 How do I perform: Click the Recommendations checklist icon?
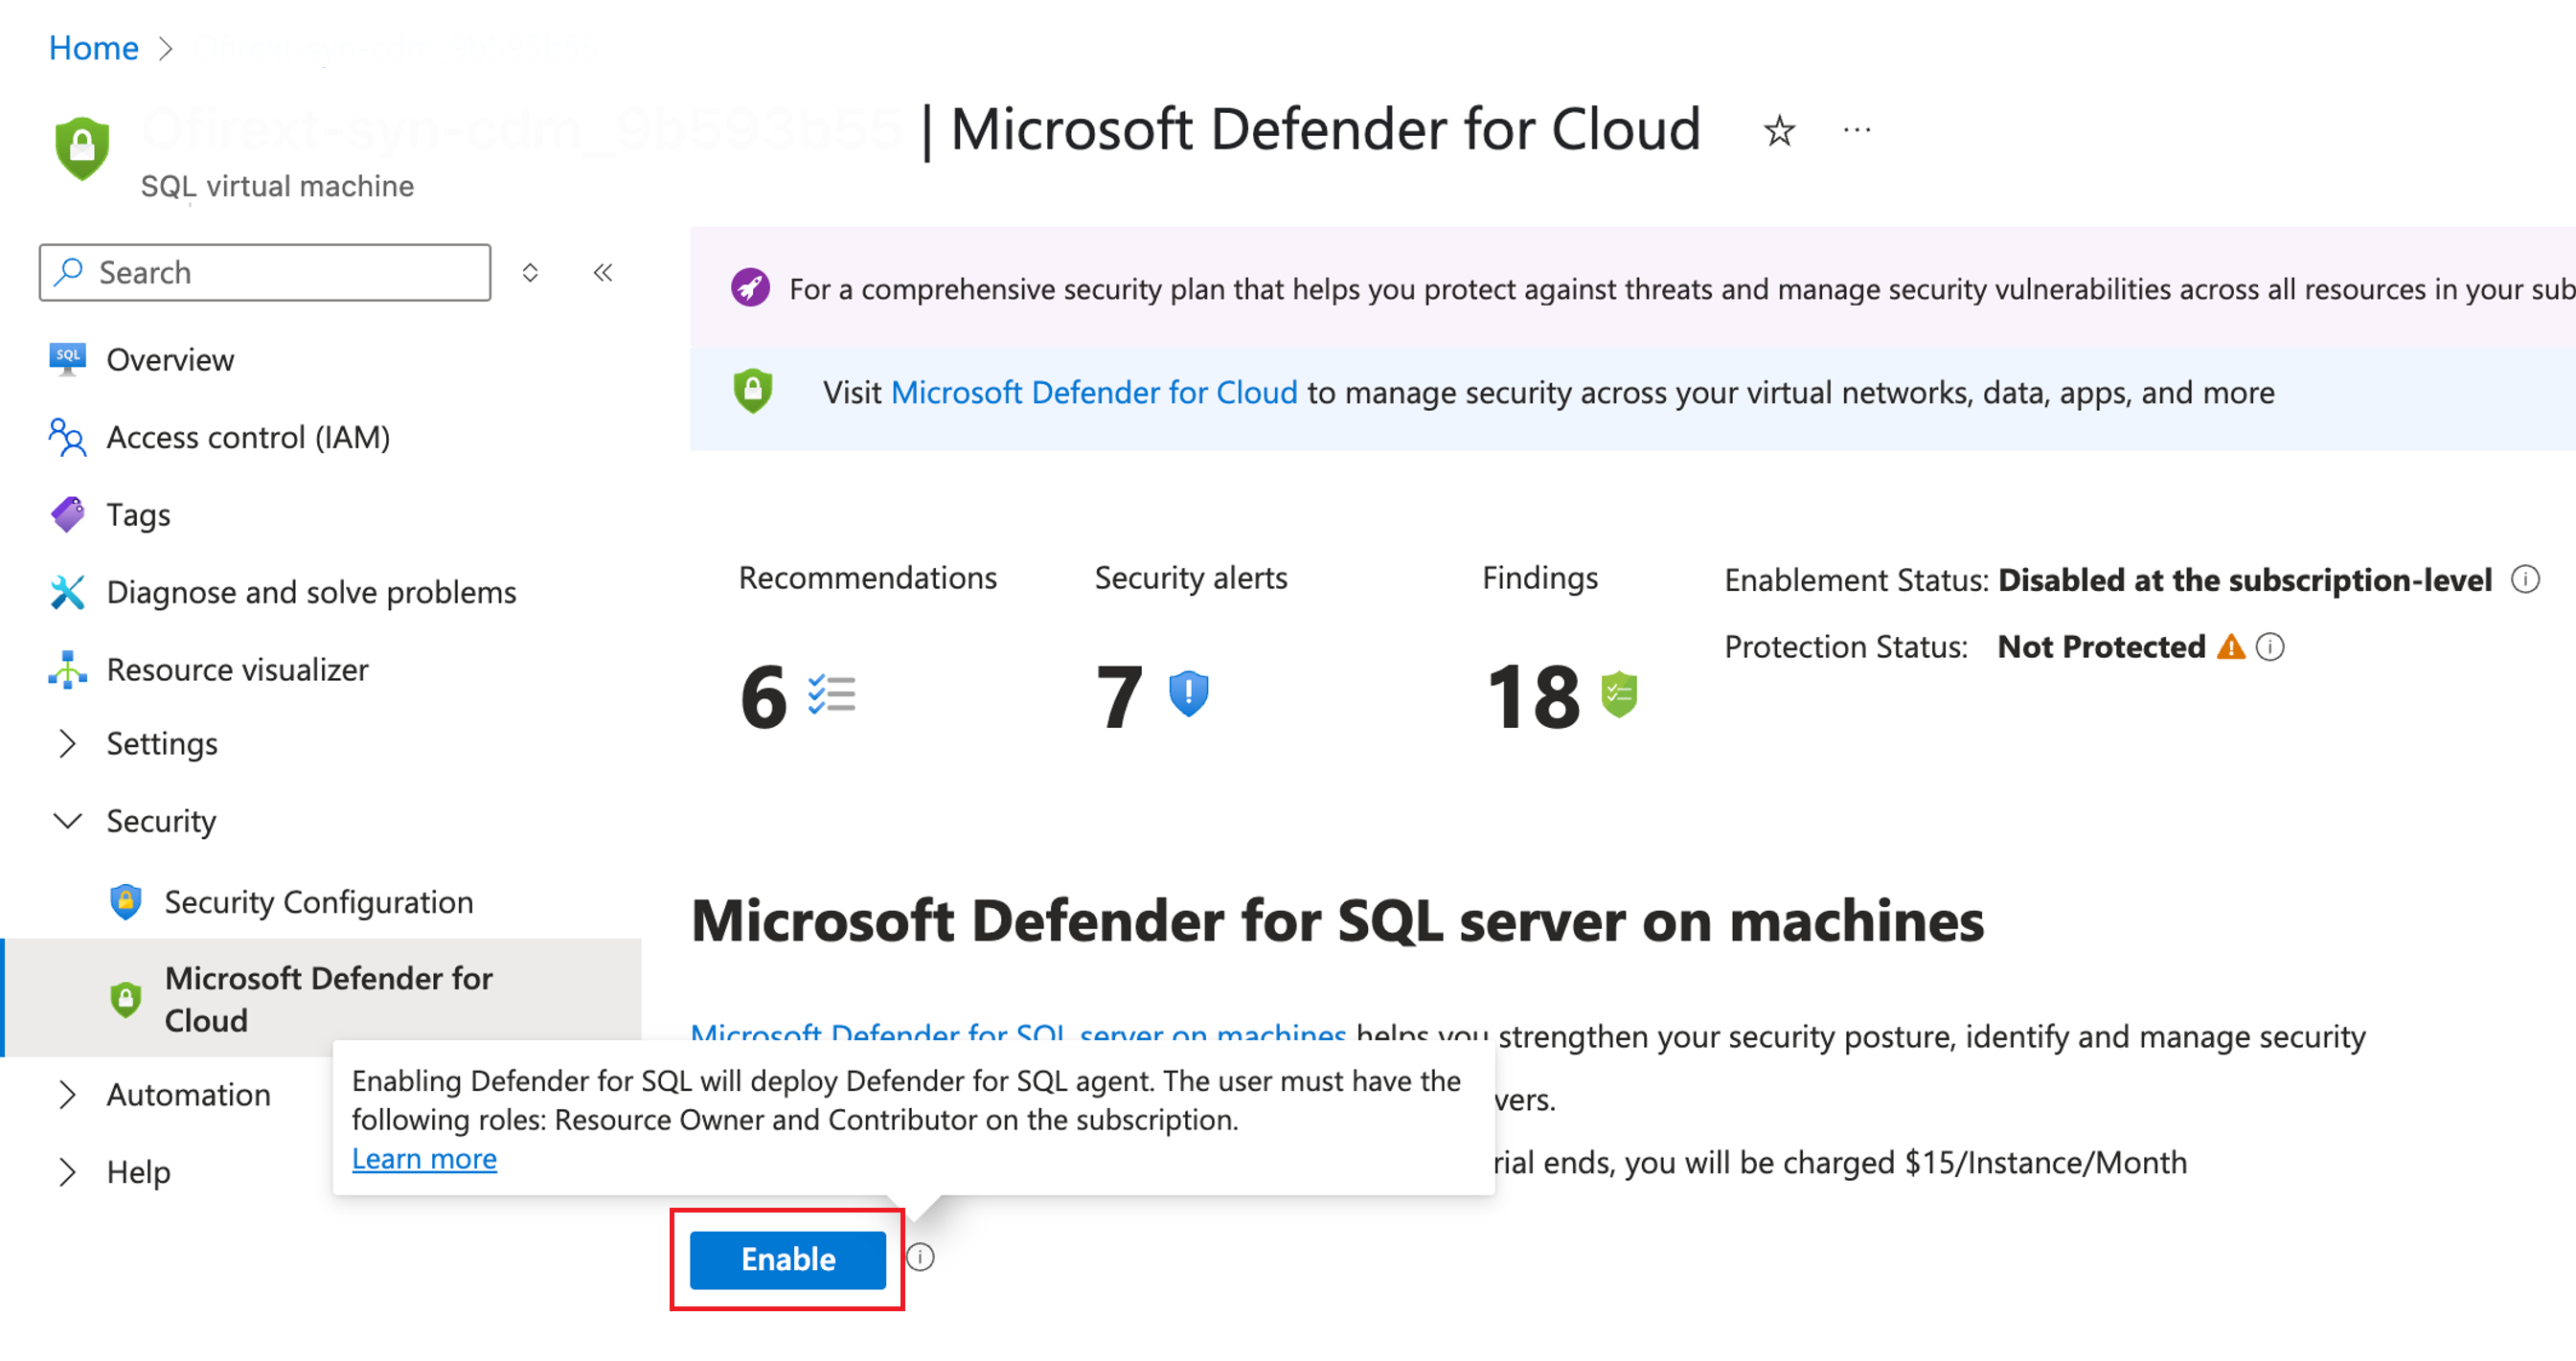831,694
